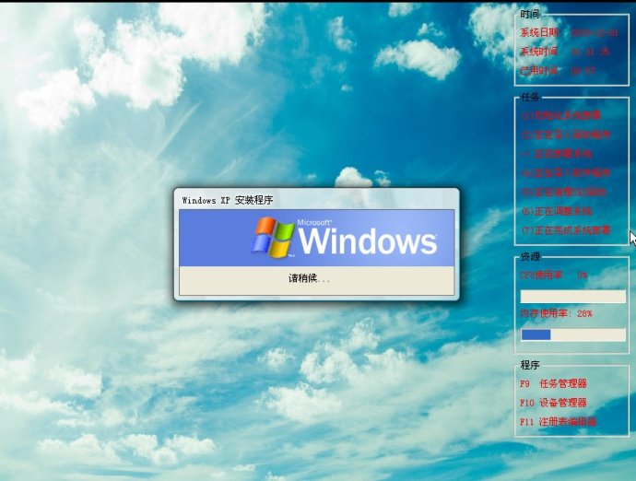Select task (5) 正在清理 drivers
This screenshot has height=481, width=636.
point(564,192)
